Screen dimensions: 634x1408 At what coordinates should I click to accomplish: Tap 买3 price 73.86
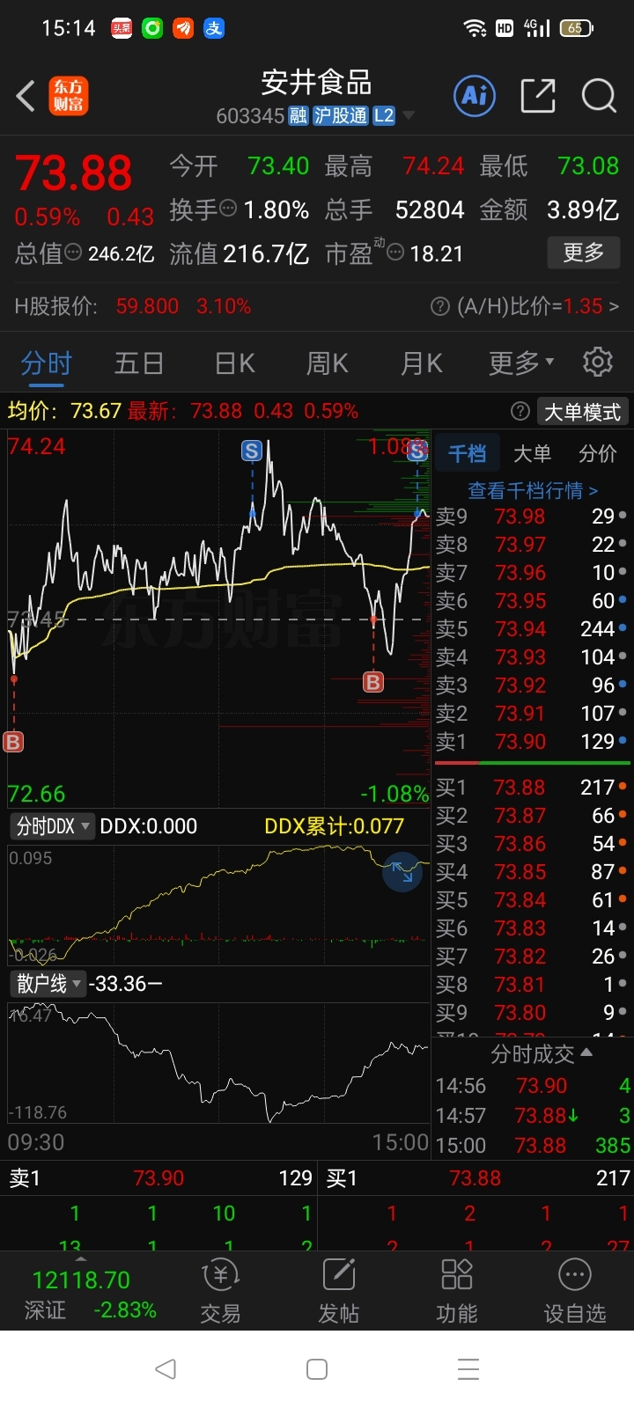(x=520, y=844)
